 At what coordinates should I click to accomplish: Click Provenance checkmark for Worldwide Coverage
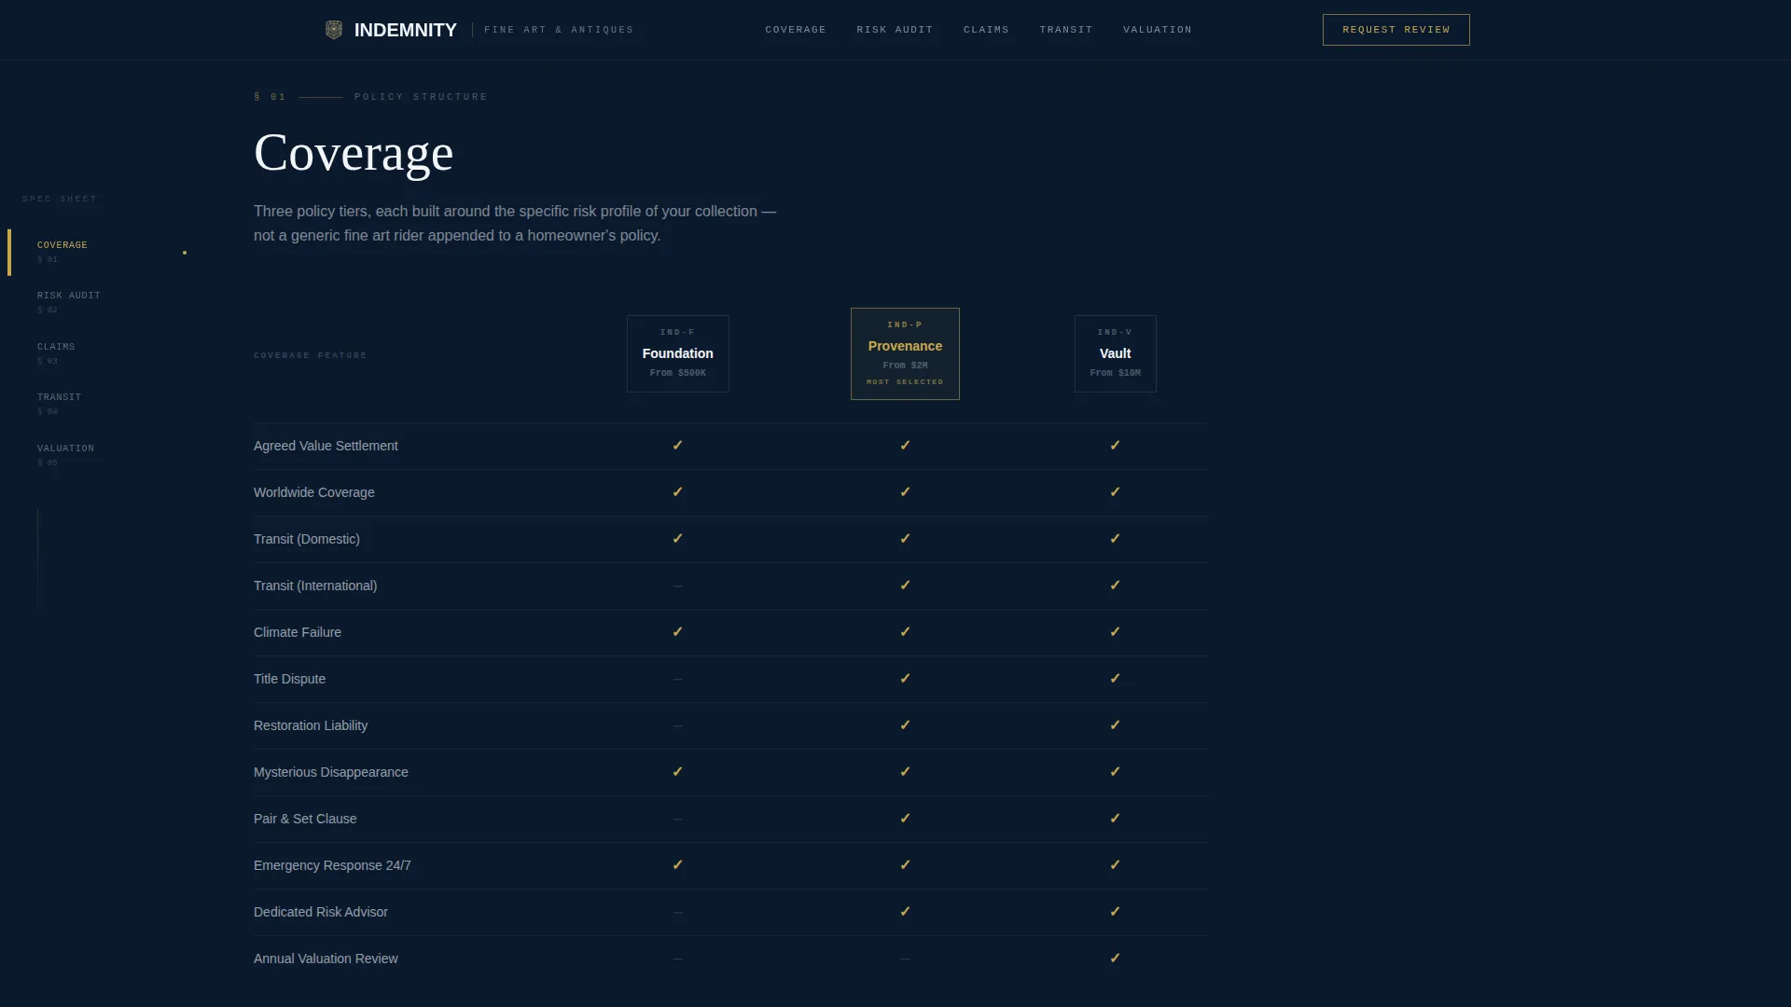905,492
